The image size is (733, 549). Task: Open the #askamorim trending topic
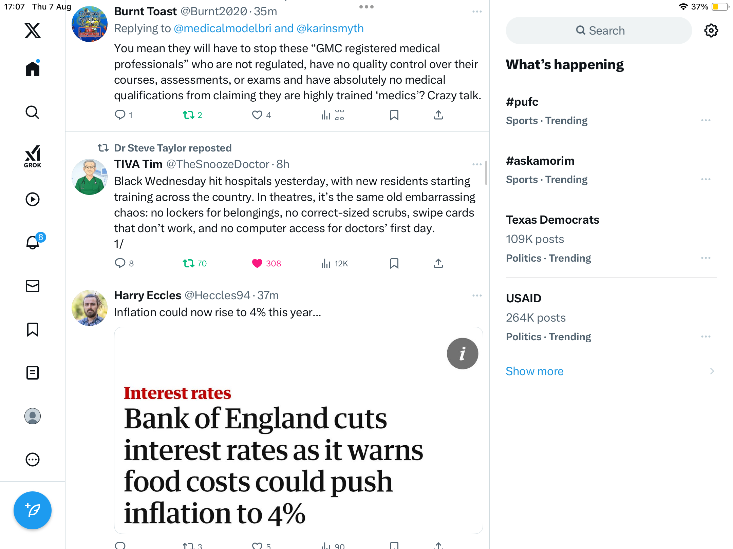point(540,161)
